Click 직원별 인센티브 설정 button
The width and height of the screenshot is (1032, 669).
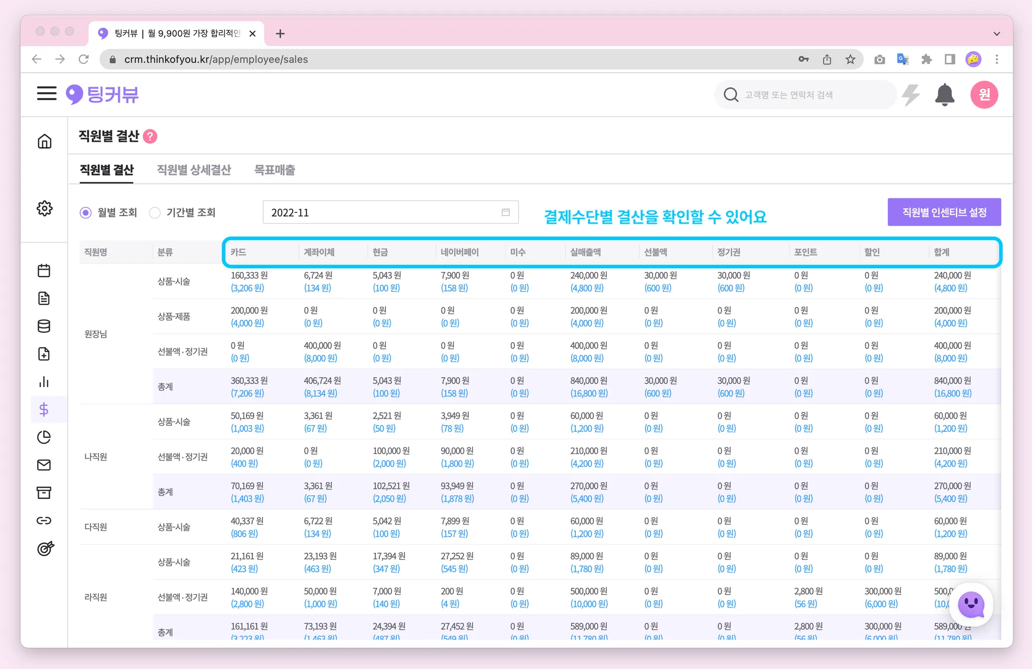point(944,212)
